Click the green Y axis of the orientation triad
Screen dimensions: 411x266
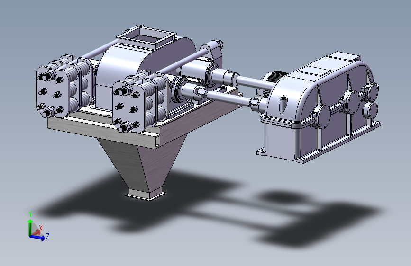30,227
